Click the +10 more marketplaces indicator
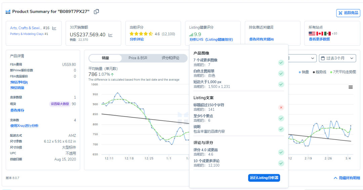Viewport: 363px width, 190px height. tap(334, 34)
